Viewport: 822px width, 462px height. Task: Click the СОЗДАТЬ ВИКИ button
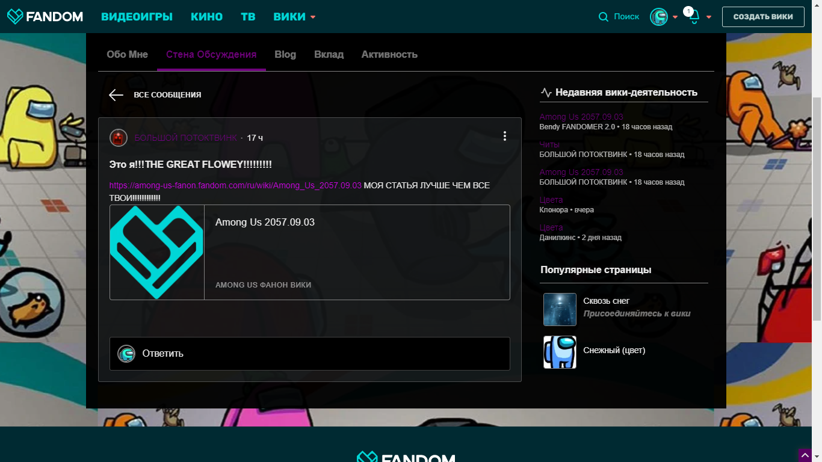pos(763,17)
